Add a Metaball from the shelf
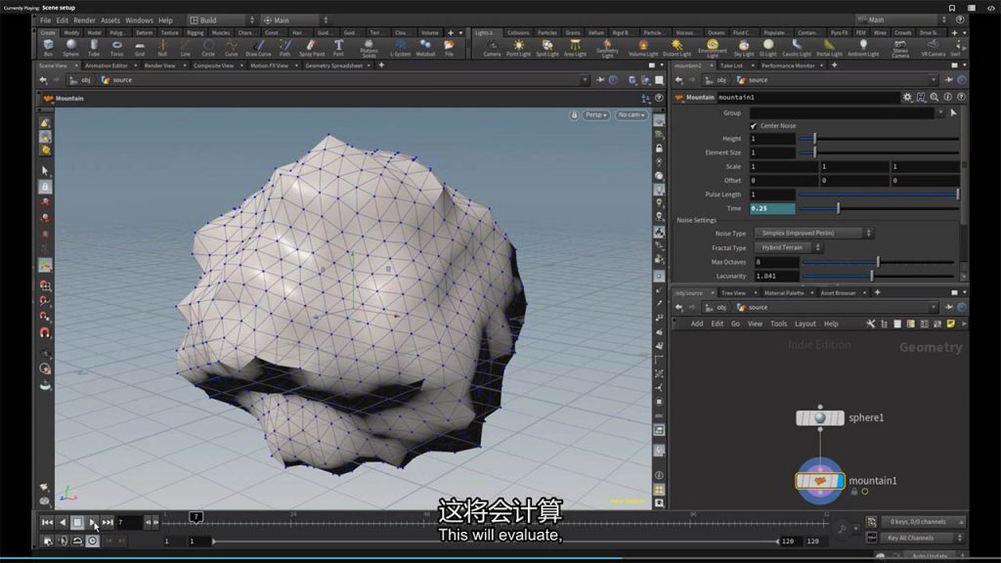Image resolution: width=1001 pixels, height=563 pixels. tap(425, 47)
